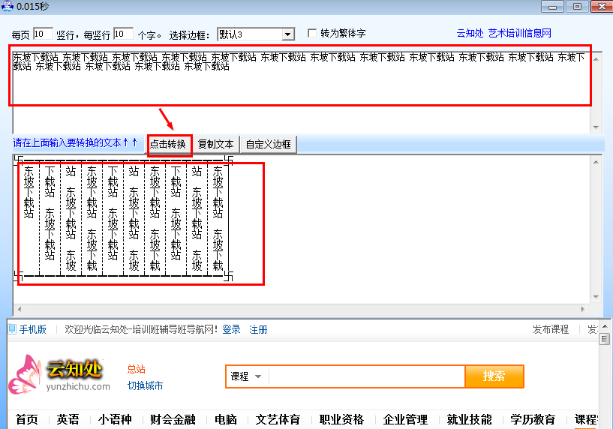Open the 电脑 navigation tab

pos(226,419)
